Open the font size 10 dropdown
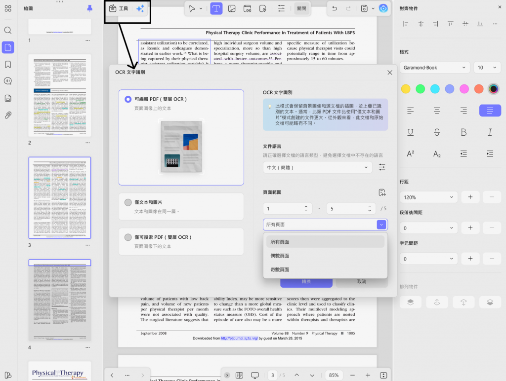Viewport: 506px width, 381px height. pyautogui.click(x=487, y=68)
